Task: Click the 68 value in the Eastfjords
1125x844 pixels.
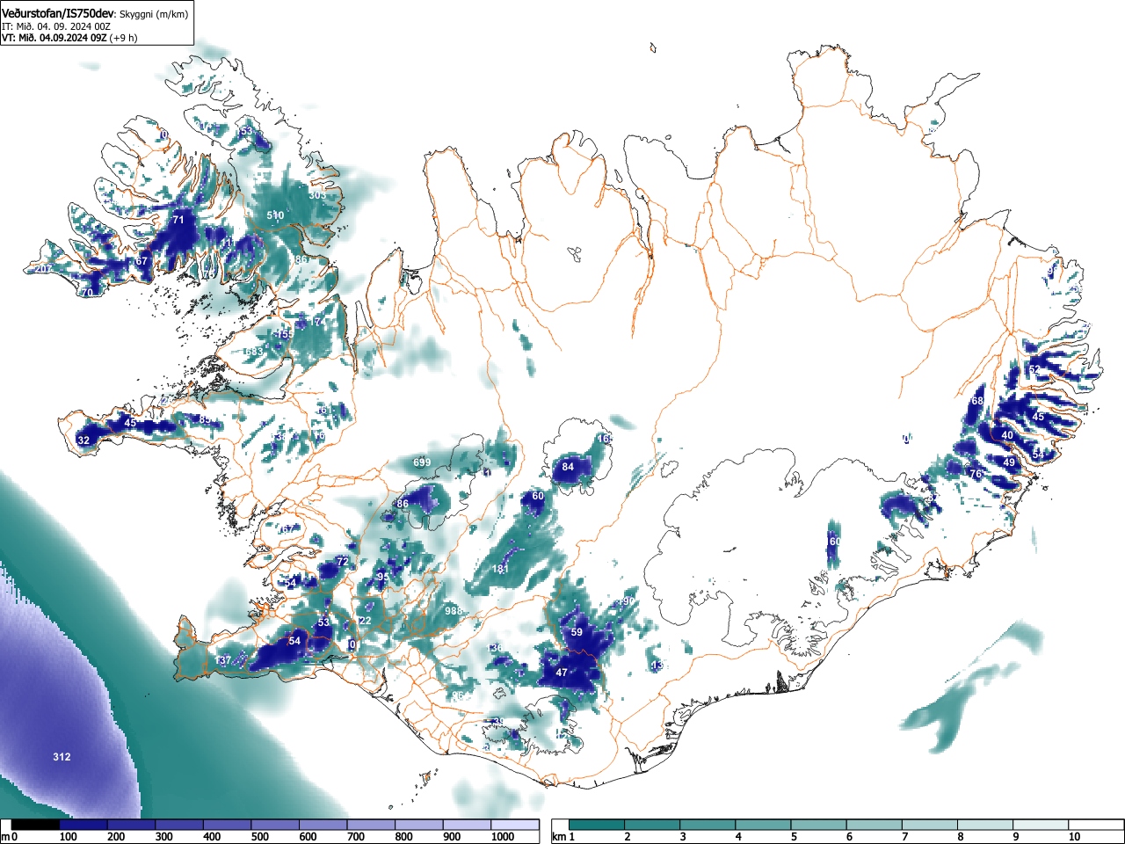Action: click(976, 401)
